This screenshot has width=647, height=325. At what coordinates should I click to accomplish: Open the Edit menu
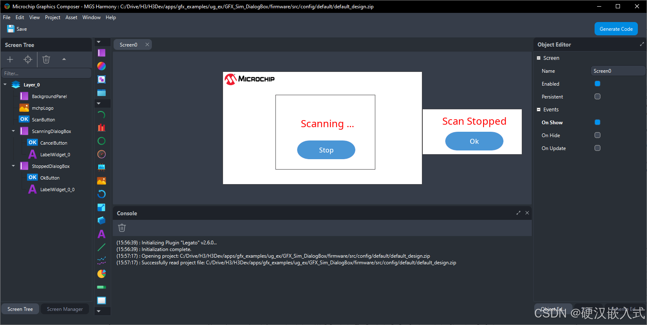(x=20, y=17)
